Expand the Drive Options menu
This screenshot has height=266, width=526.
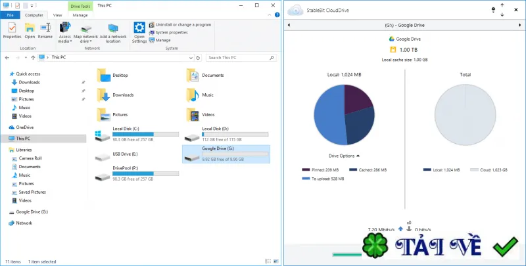tap(344, 156)
